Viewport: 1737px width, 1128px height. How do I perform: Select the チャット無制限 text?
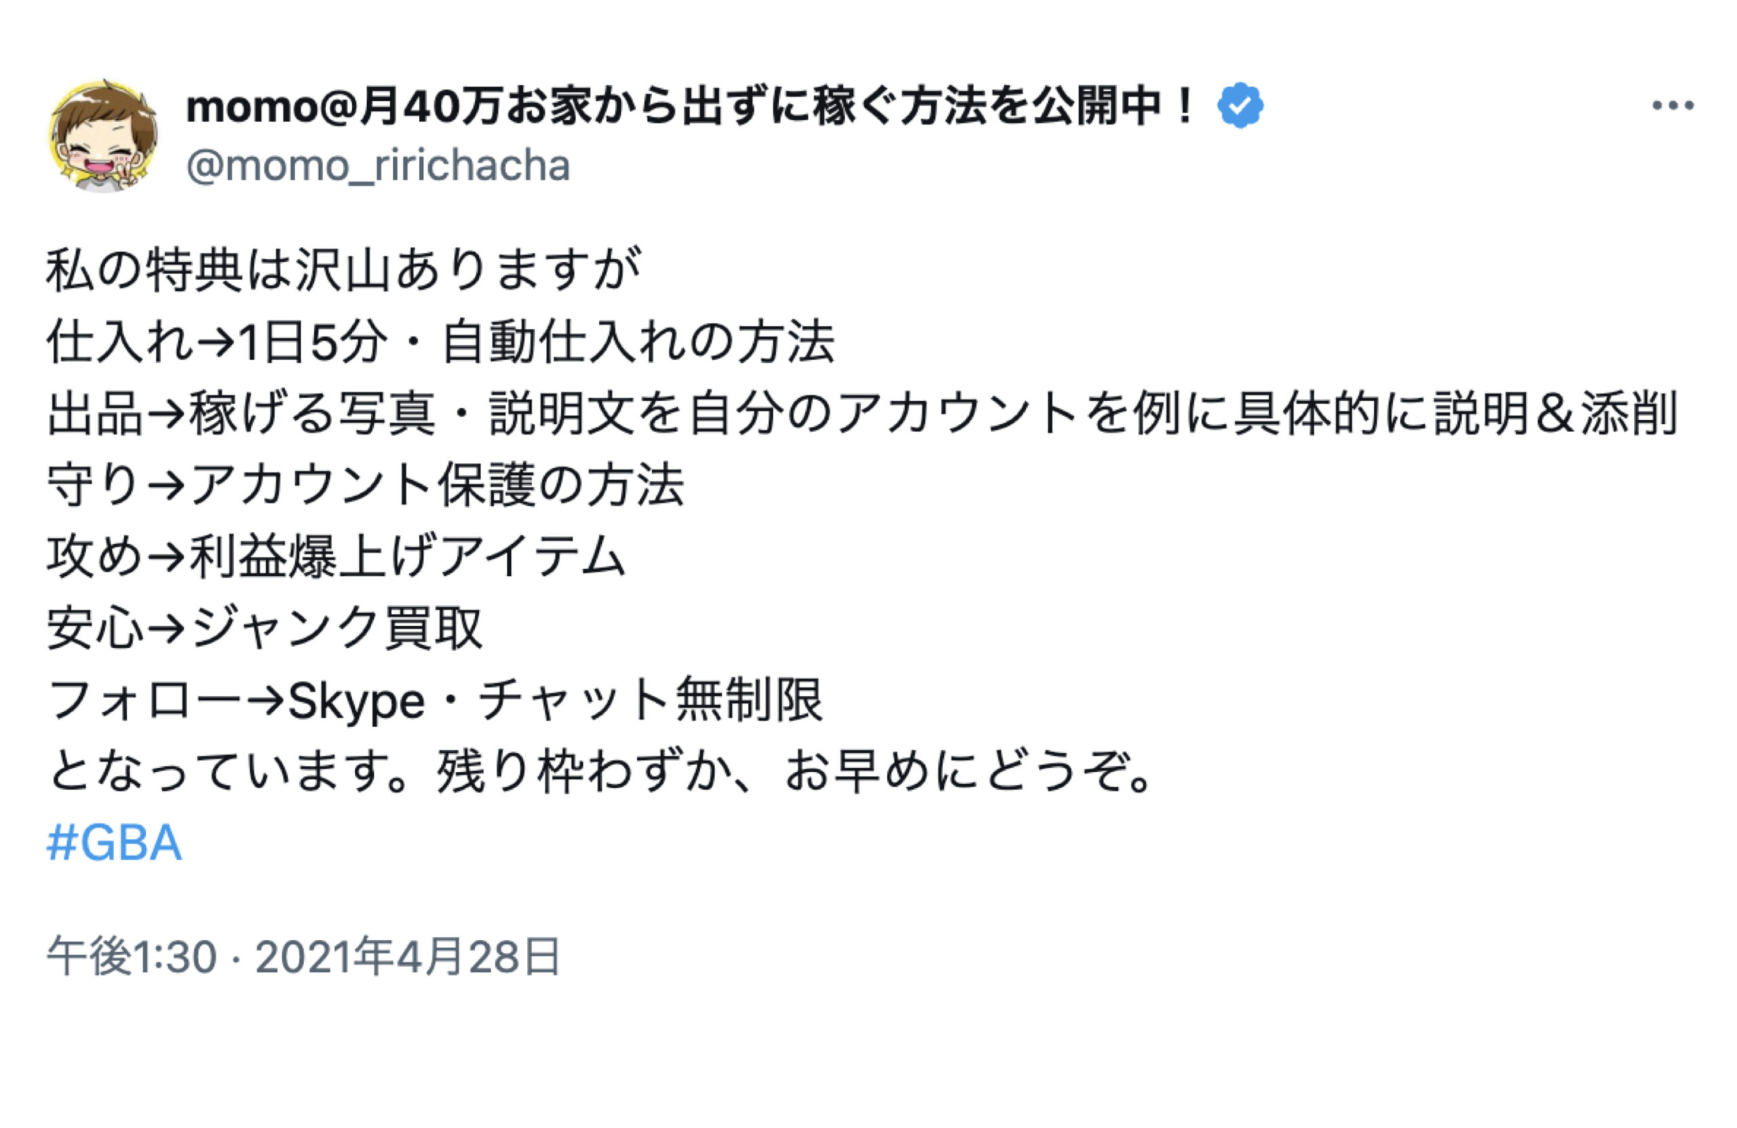pyautogui.click(x=651, y=701)
